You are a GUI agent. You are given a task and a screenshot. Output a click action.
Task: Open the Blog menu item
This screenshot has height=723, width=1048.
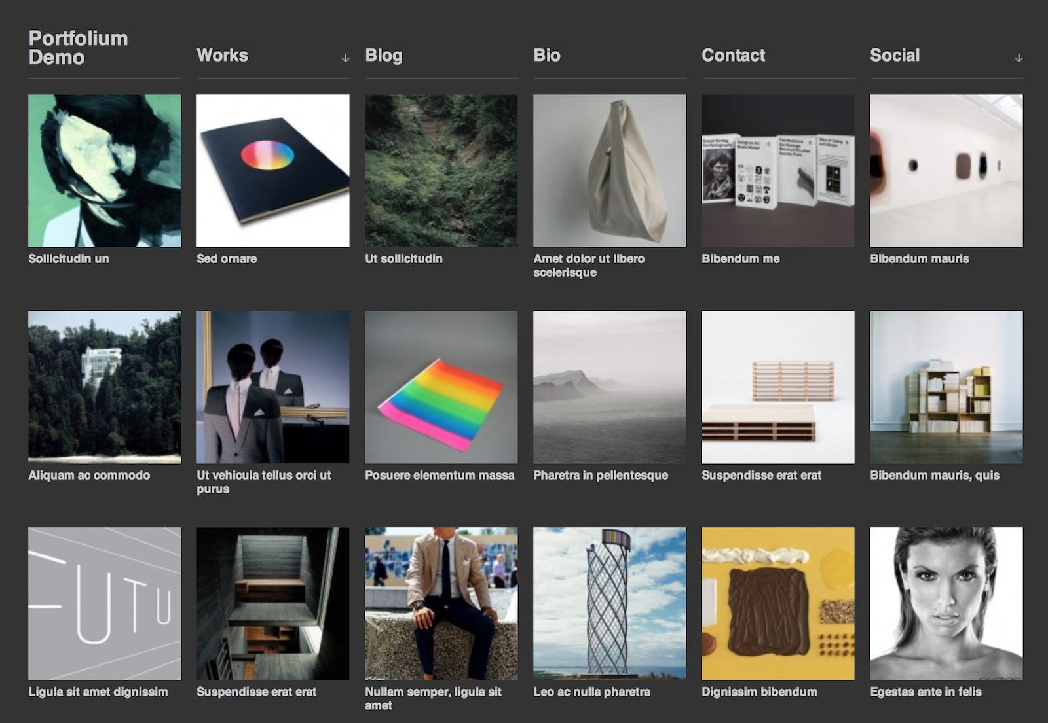point(383,56)
